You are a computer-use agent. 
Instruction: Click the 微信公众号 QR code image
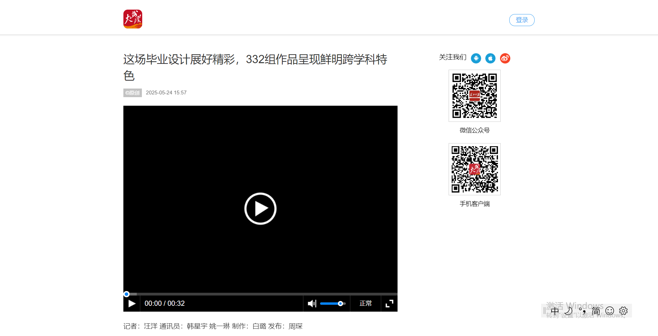(x=475, y=96)
